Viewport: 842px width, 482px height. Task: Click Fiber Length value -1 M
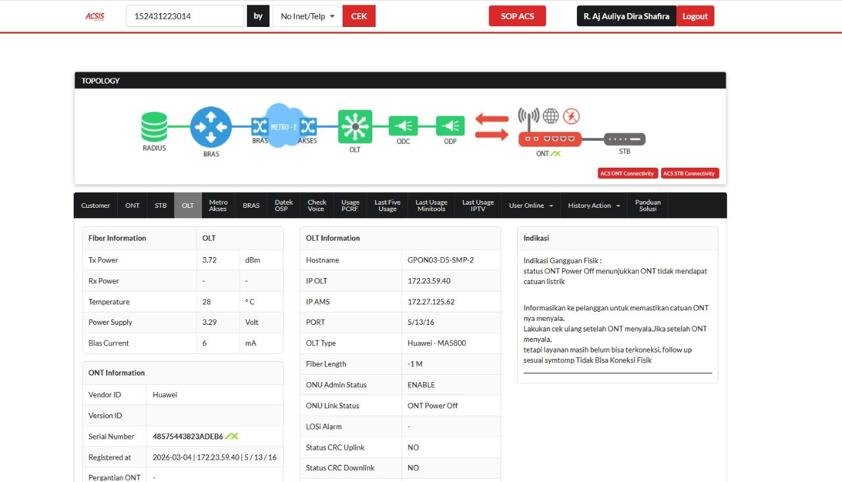pyautogui.click(x=414, y=364)
